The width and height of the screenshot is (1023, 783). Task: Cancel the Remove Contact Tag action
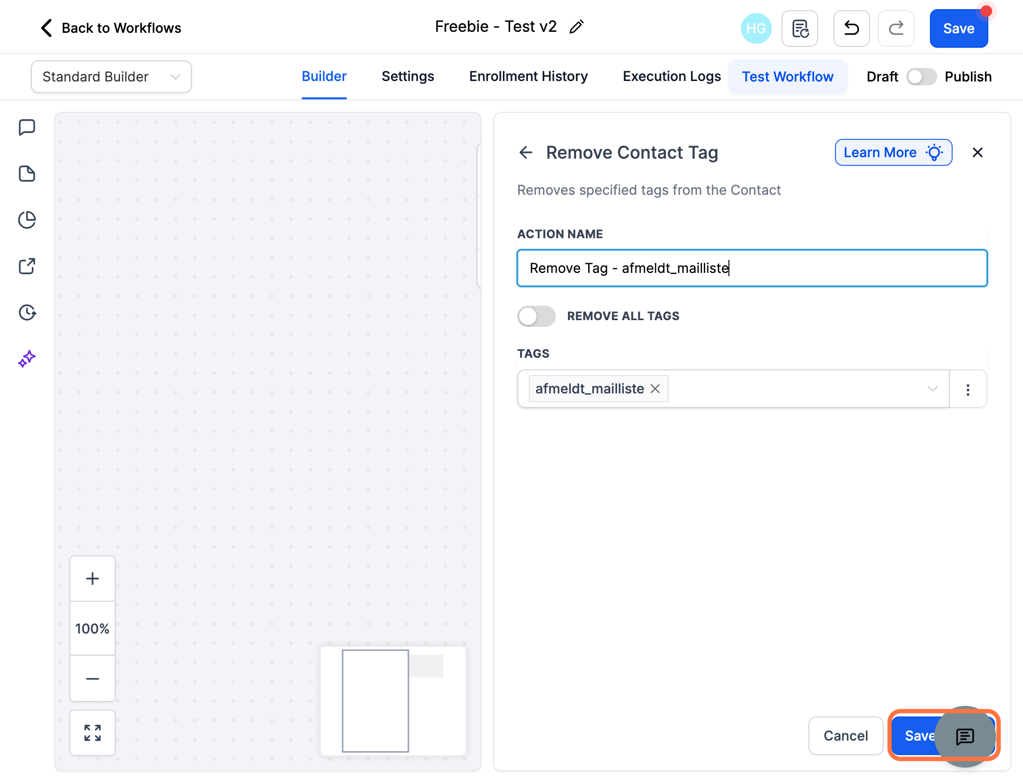846,736
